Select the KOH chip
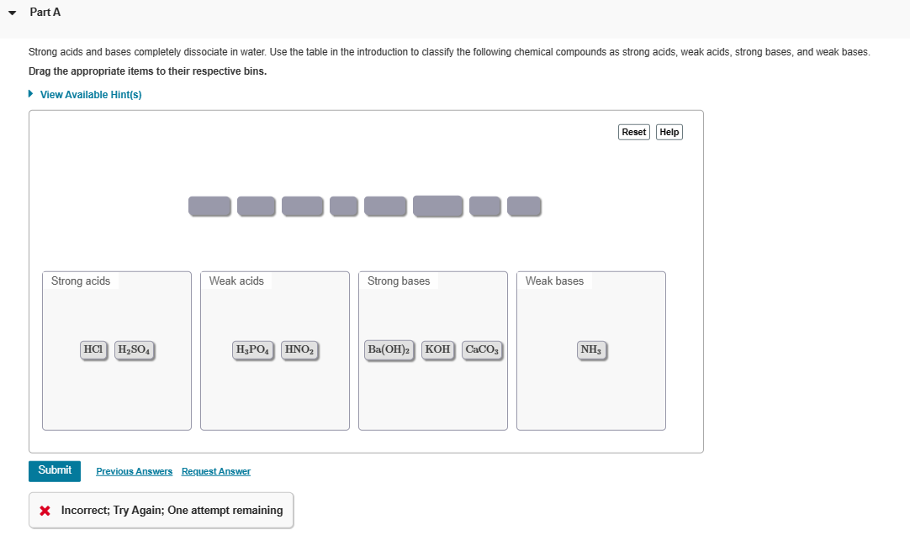The width and height of the screenshot is (910, 535). tap(438, 350)
